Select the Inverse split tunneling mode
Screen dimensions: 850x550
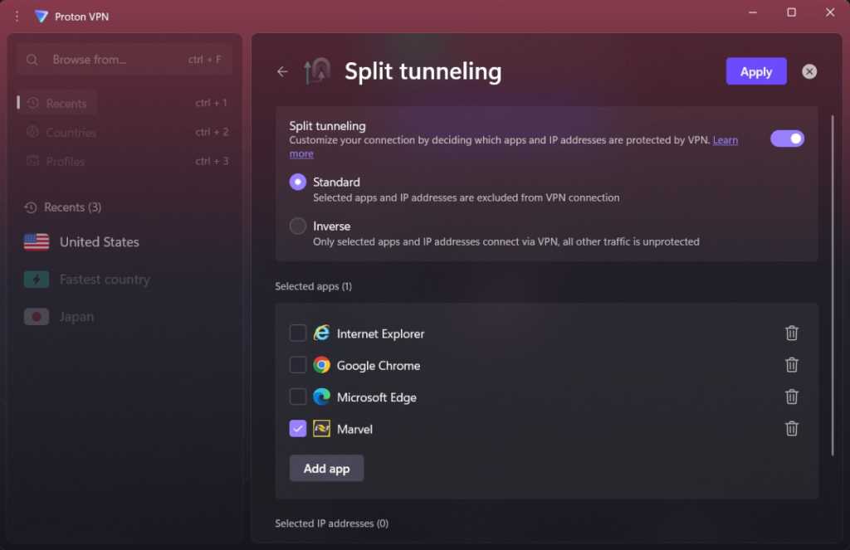(297, 226)
